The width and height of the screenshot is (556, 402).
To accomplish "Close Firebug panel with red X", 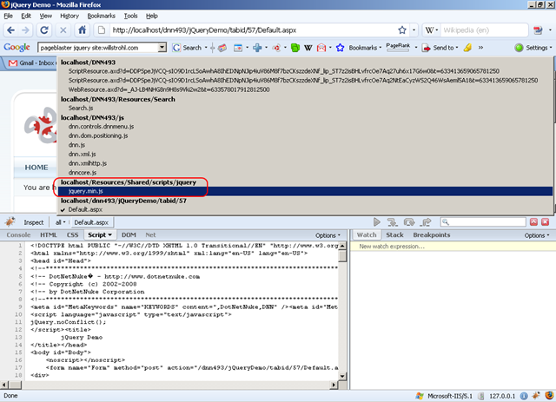I will pos(546,222).
